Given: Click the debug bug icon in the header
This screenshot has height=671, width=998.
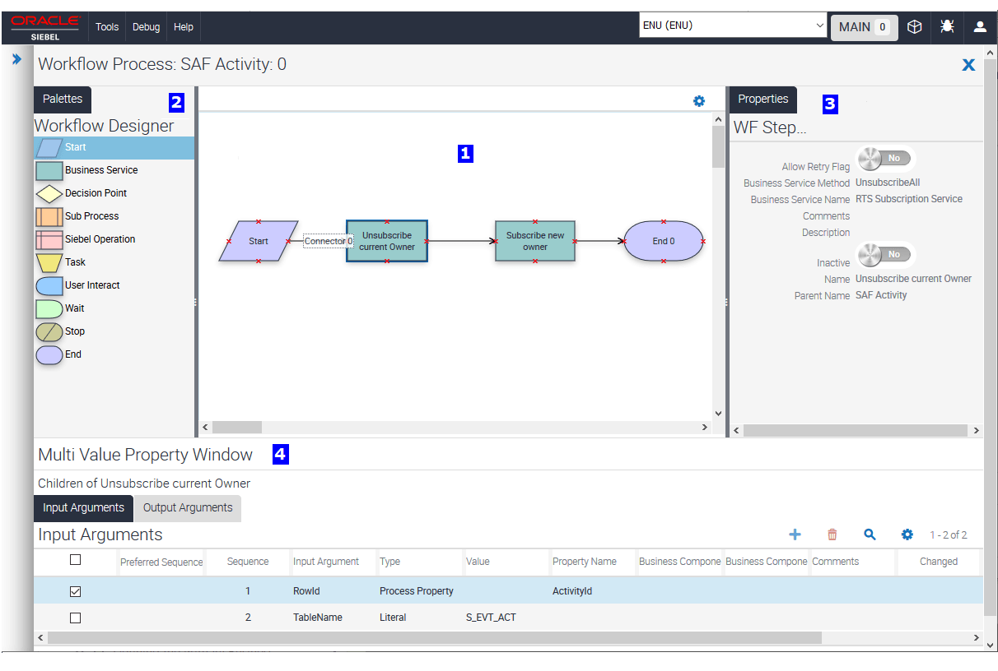Looking at the screenshot, I should [x=947, y=27].
